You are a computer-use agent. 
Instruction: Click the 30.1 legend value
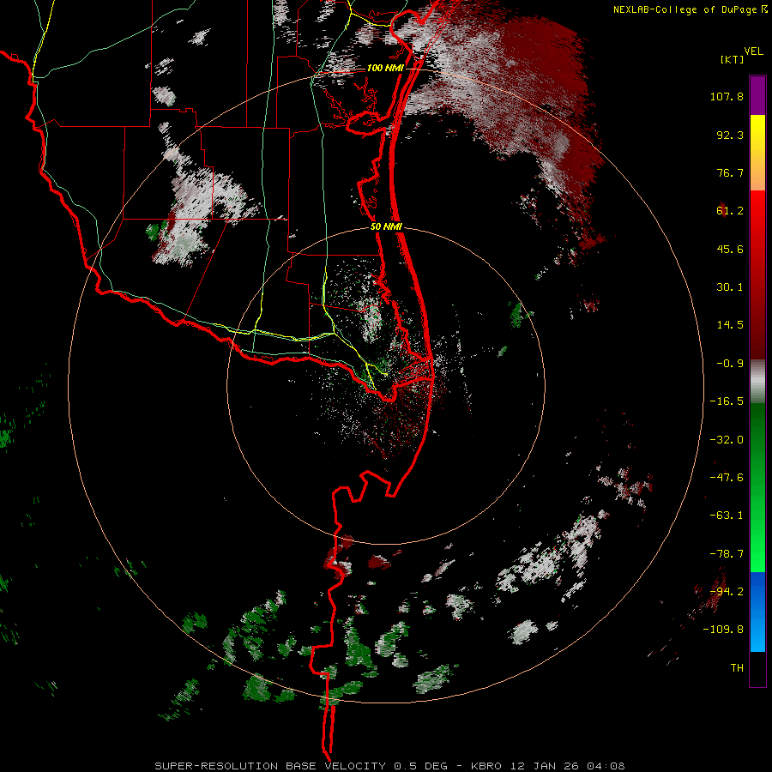[x=730, y=287]
